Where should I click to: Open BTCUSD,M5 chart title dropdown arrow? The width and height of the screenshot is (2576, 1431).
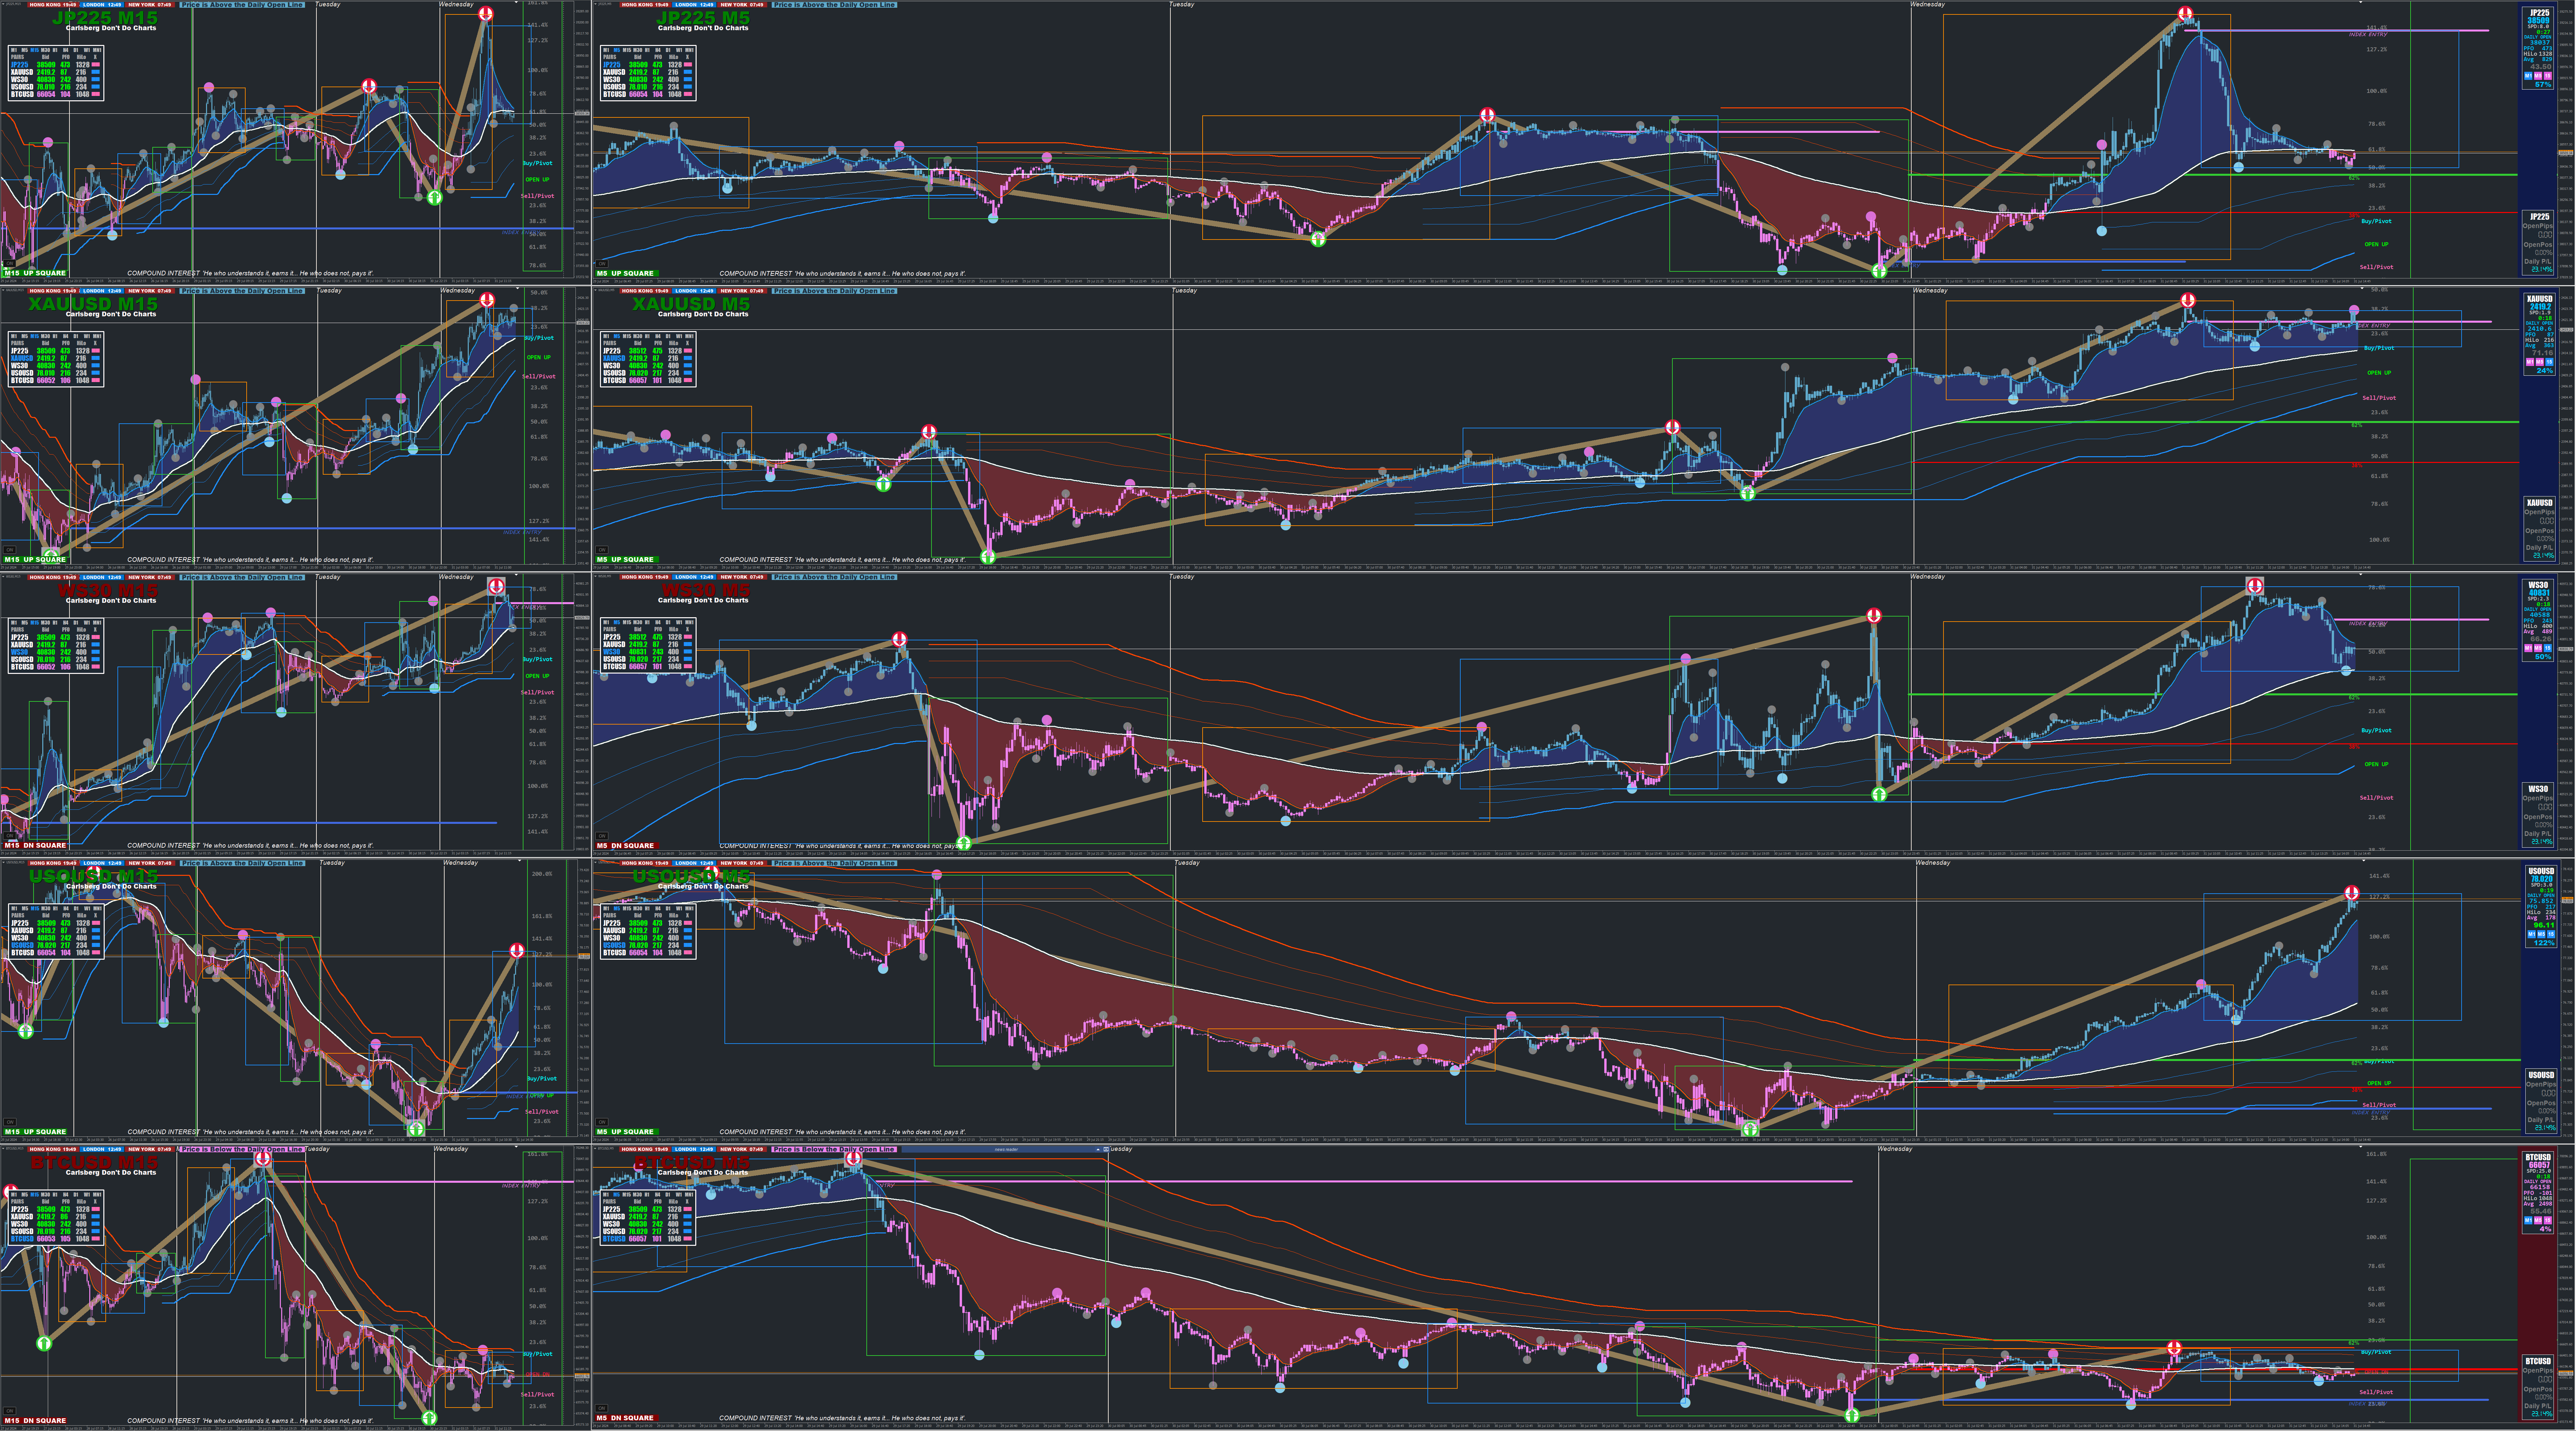[595, 1149]
